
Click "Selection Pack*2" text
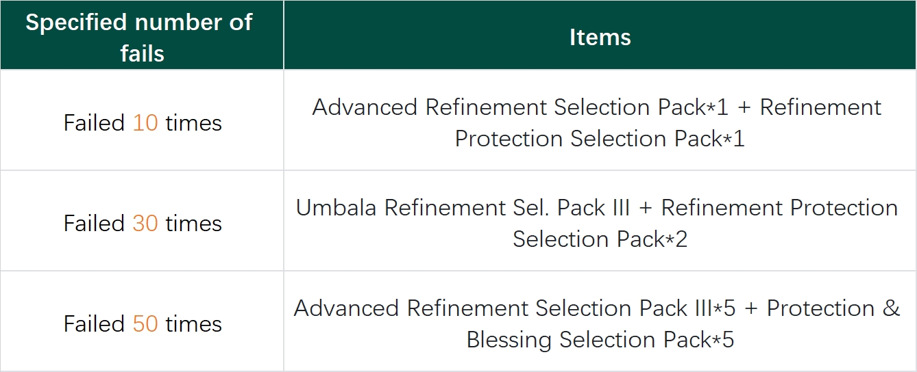pyautogui.click(x=600, y=239)
